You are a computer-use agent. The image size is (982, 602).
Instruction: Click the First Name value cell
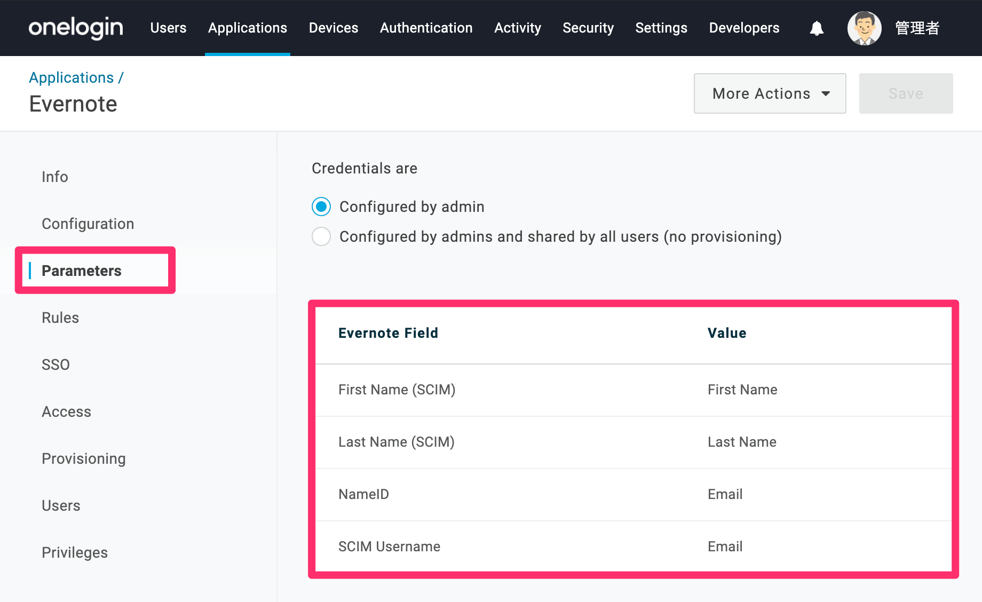[742, 390]
